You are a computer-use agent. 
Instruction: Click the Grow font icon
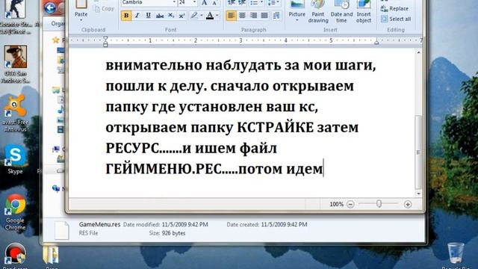[x=204, y=3]
